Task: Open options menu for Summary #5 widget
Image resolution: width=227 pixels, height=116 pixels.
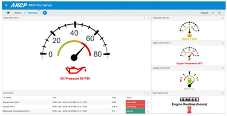Action: (144, 93)
